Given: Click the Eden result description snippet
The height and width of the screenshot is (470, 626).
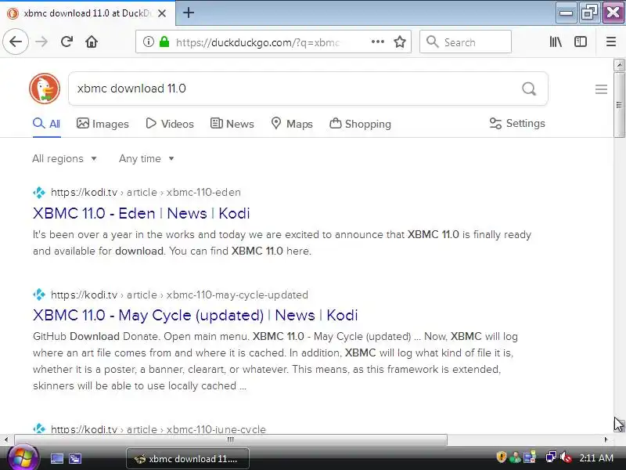Looking at the screenshot, I should click(x=282, y=243).
